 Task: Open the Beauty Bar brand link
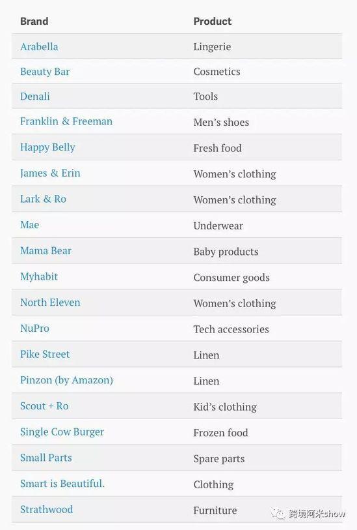(45, 72)
